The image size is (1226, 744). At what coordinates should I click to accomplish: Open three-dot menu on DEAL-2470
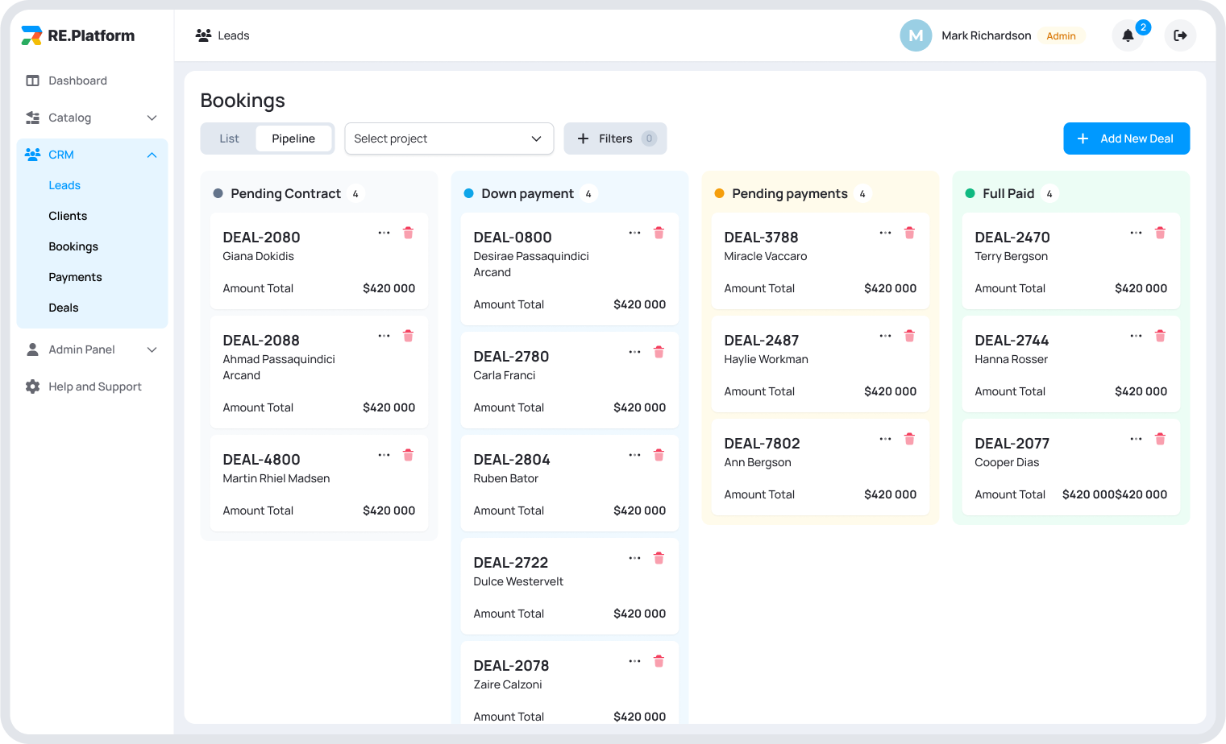[1136, 233]
